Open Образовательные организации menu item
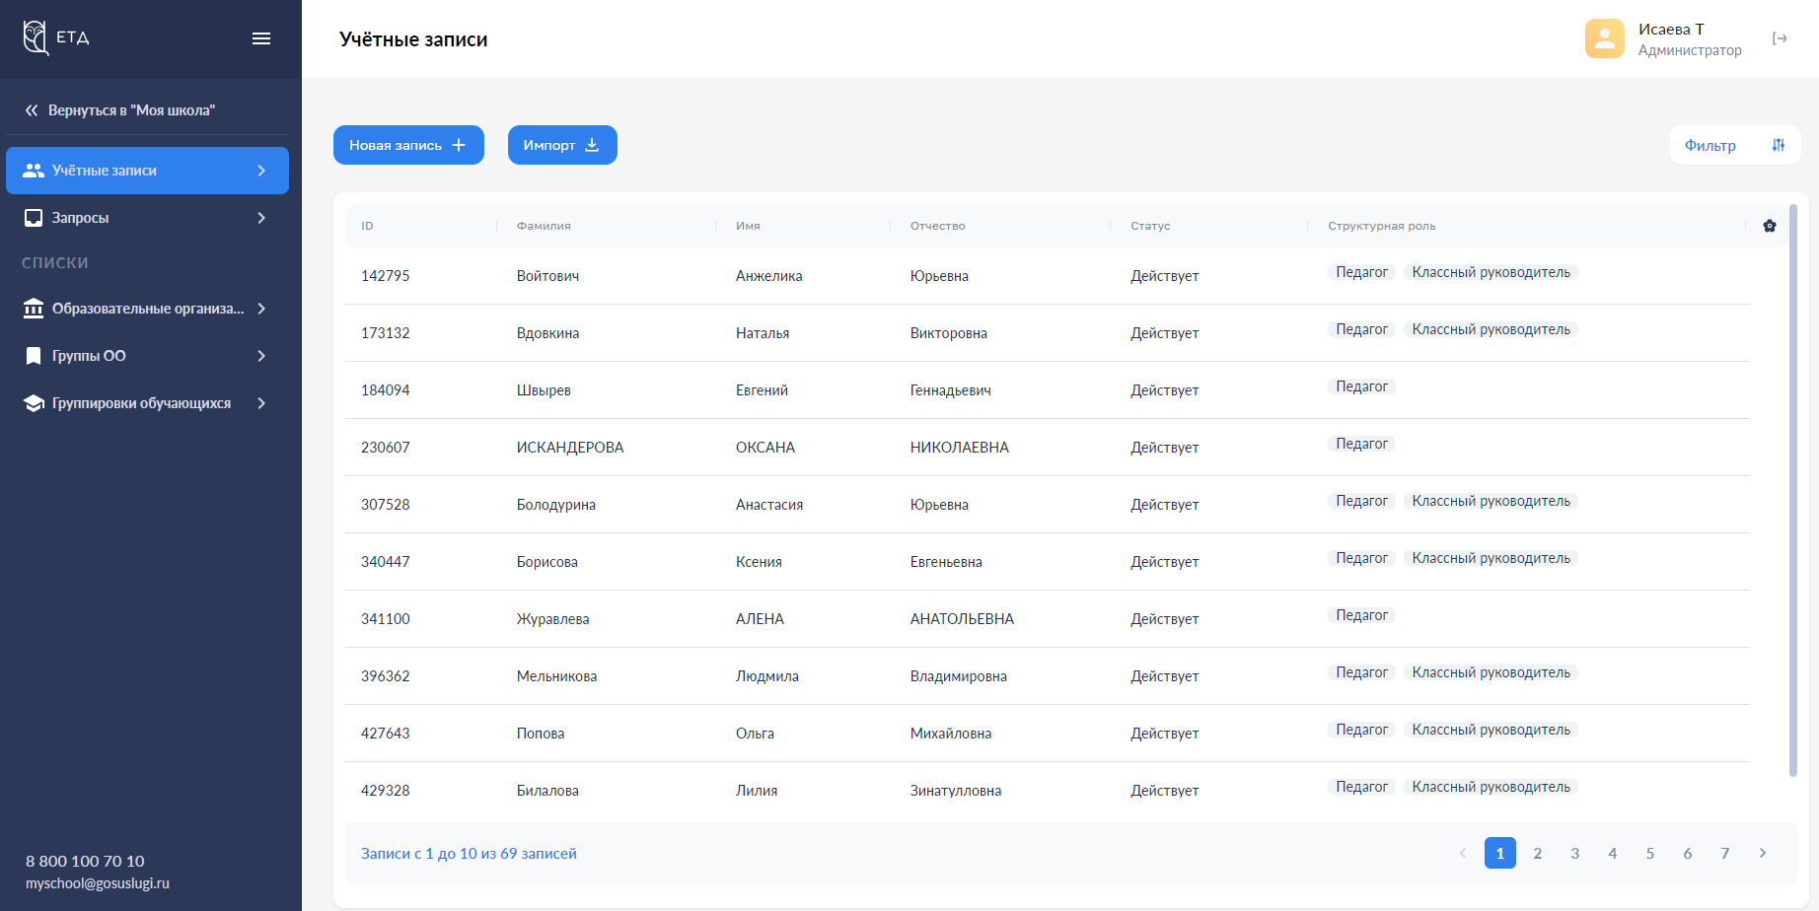 147,309
